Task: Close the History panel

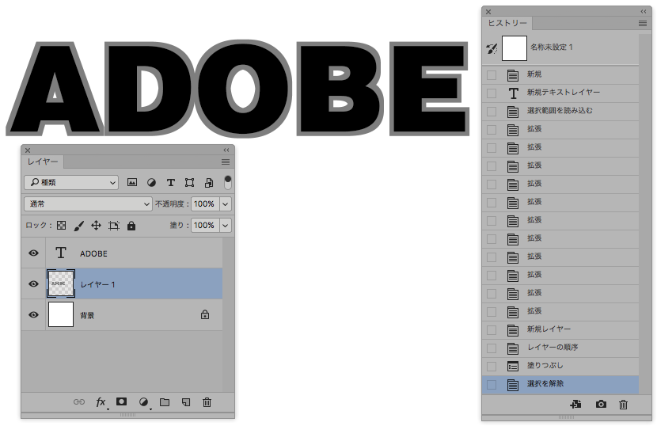Action: 488,12
